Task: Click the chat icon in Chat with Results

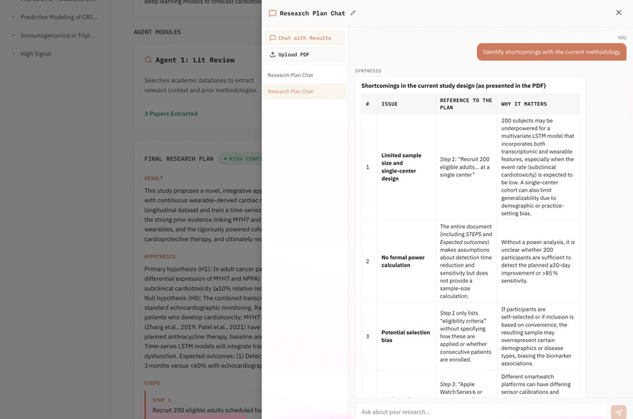Action: click(273, 38)
